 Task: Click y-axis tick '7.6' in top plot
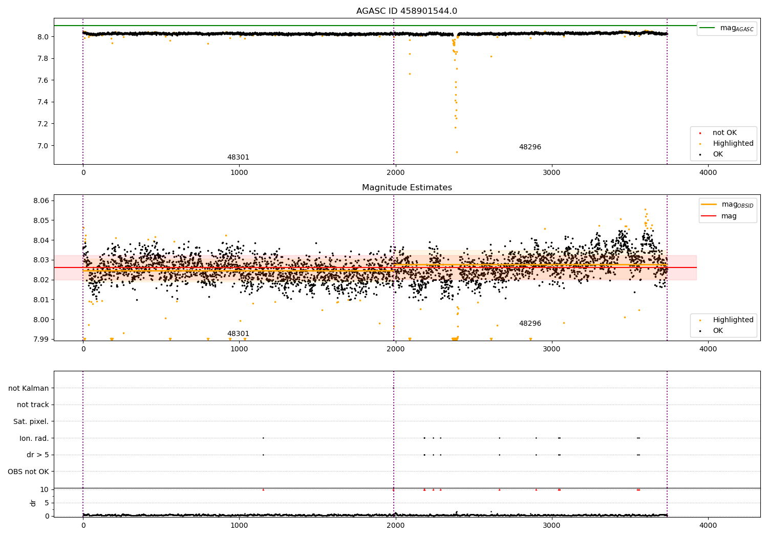pyautogui.click(x=44, y=80)
